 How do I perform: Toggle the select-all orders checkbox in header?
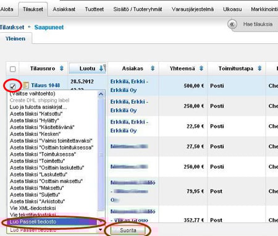click(13, 69)
